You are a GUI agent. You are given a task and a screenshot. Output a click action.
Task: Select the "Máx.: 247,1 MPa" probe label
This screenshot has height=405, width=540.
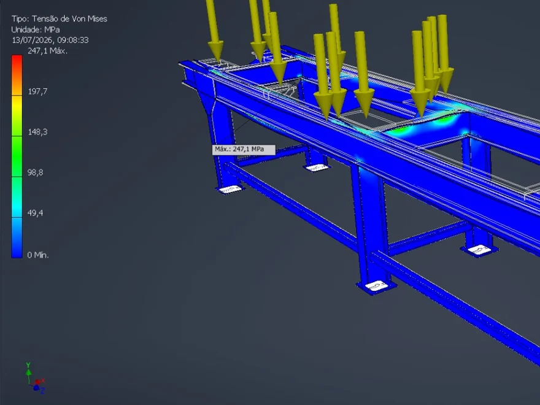(244, 150)
